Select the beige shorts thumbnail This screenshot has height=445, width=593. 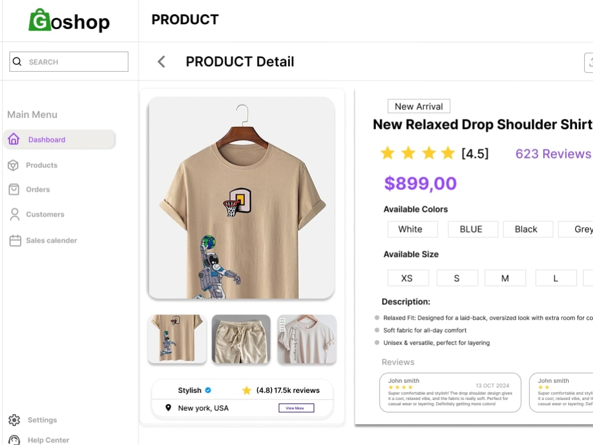click(x=241, y=339)
